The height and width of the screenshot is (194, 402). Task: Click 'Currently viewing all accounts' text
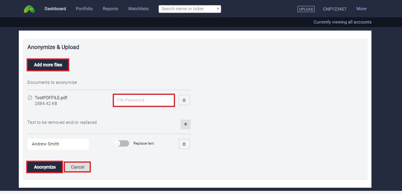point(342,22)
